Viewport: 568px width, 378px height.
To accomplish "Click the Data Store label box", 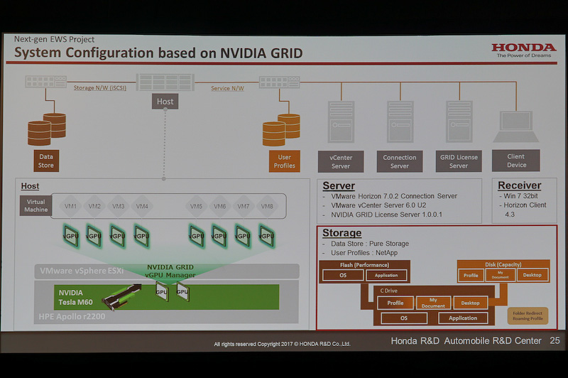I will [46, 161].
